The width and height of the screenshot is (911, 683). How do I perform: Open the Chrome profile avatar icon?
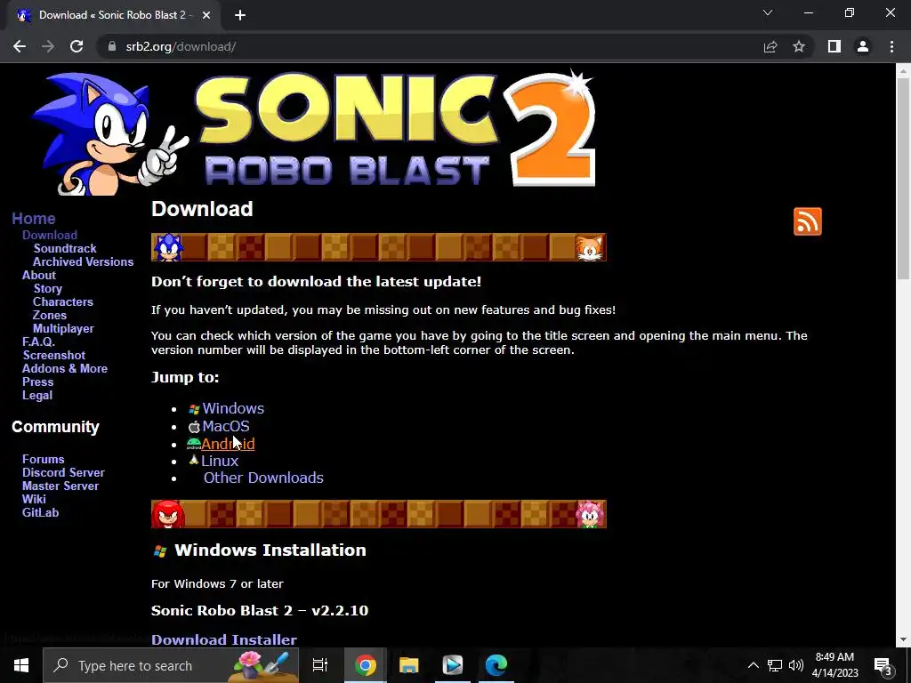pos(863,46)
